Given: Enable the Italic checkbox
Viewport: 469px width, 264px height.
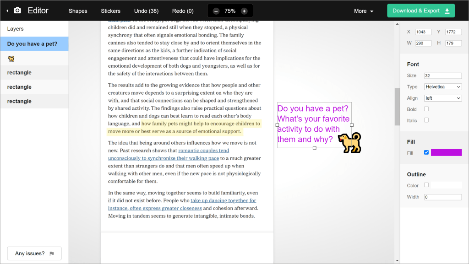Looking at the screenshot, I should tap(426, 120).
